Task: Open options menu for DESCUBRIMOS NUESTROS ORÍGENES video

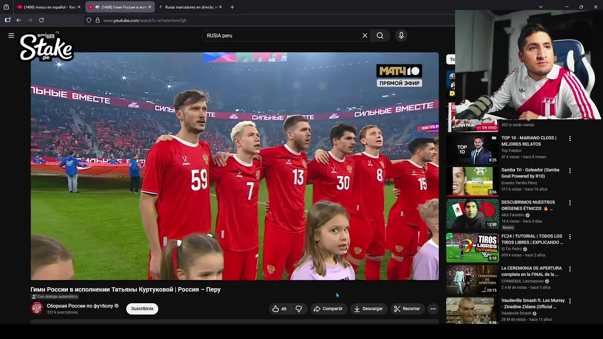Action: click(x=570, y=203)
